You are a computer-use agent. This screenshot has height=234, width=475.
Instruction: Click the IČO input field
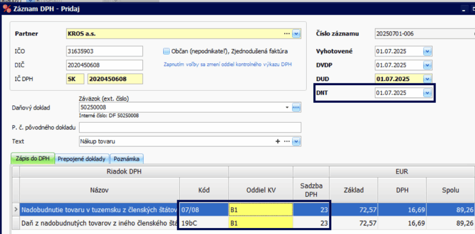pos(104,51)
